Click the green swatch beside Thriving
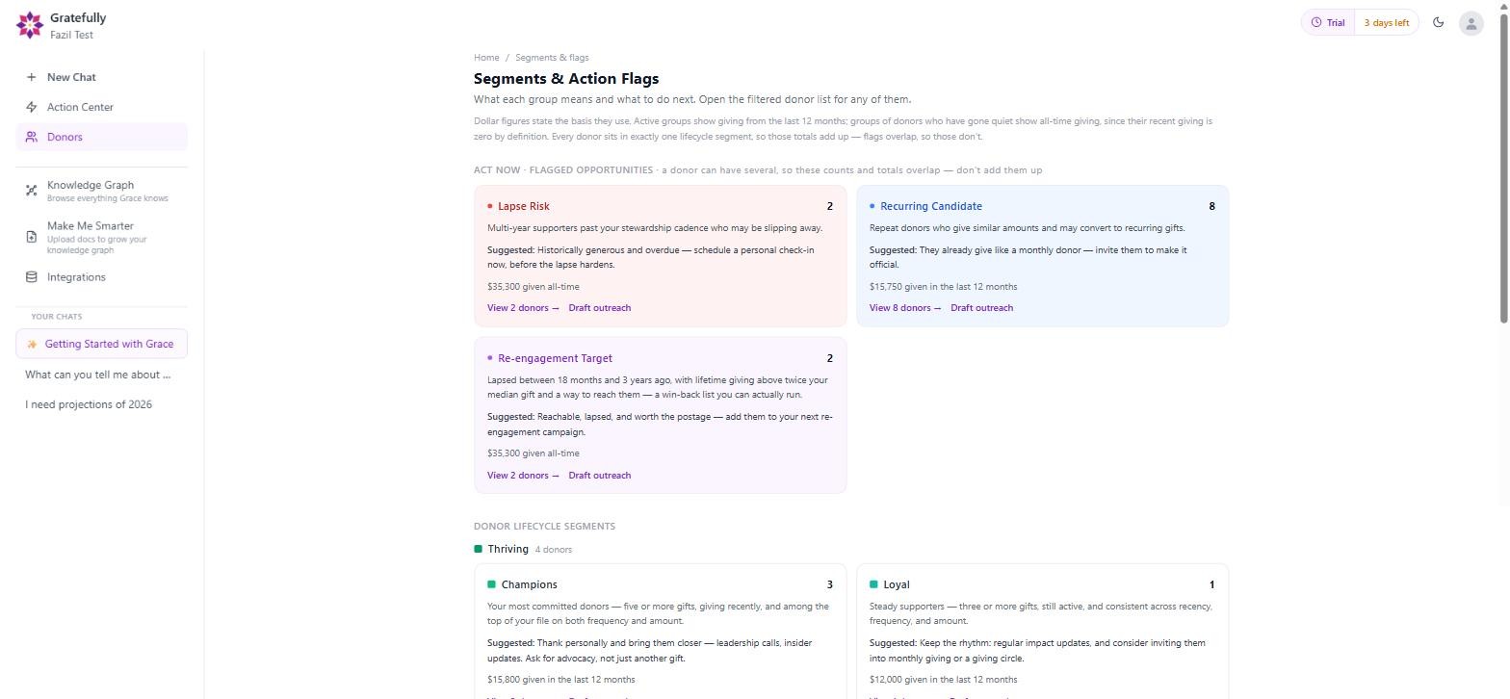The image size is (1510, 699). (x=479, y=550)
